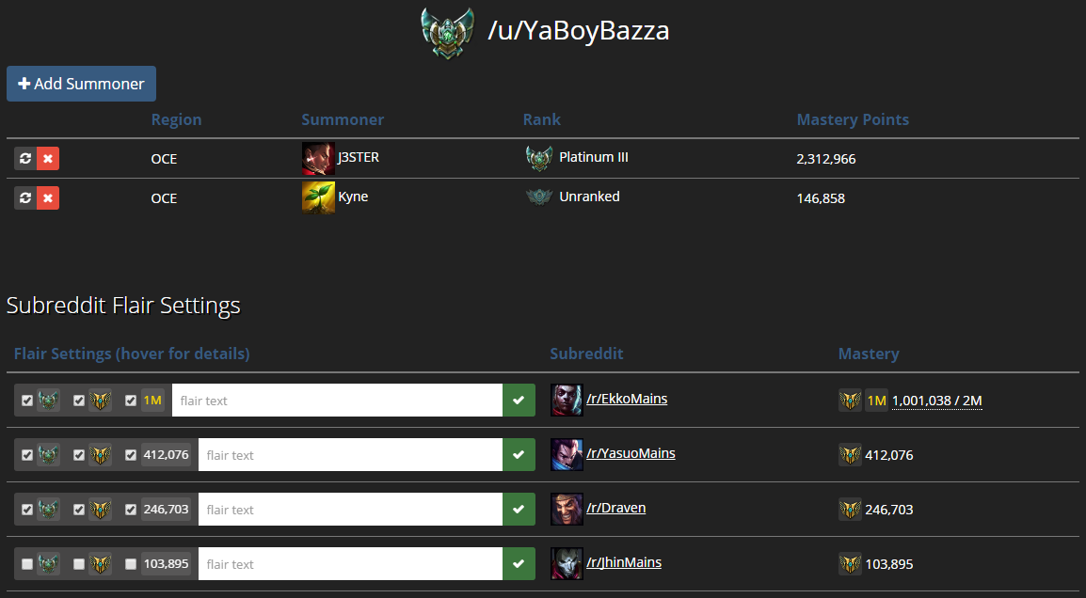Click the flair text field for YasuoMains

350,455
